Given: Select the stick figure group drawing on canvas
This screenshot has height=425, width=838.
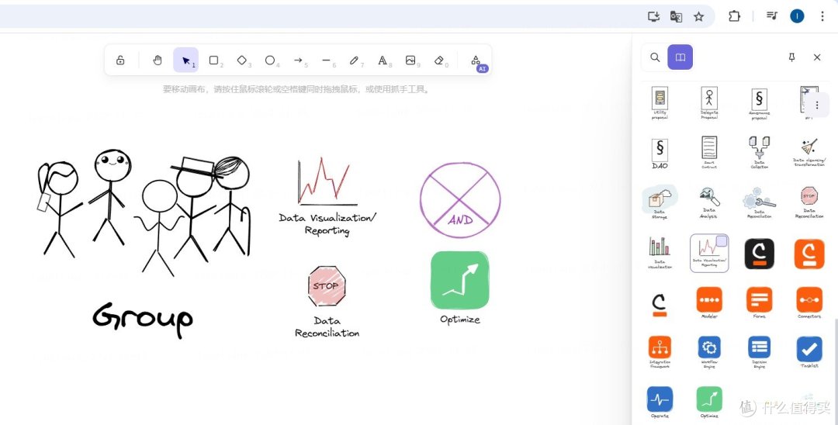Looking at the screenshot, I should (x=144, y=212).
